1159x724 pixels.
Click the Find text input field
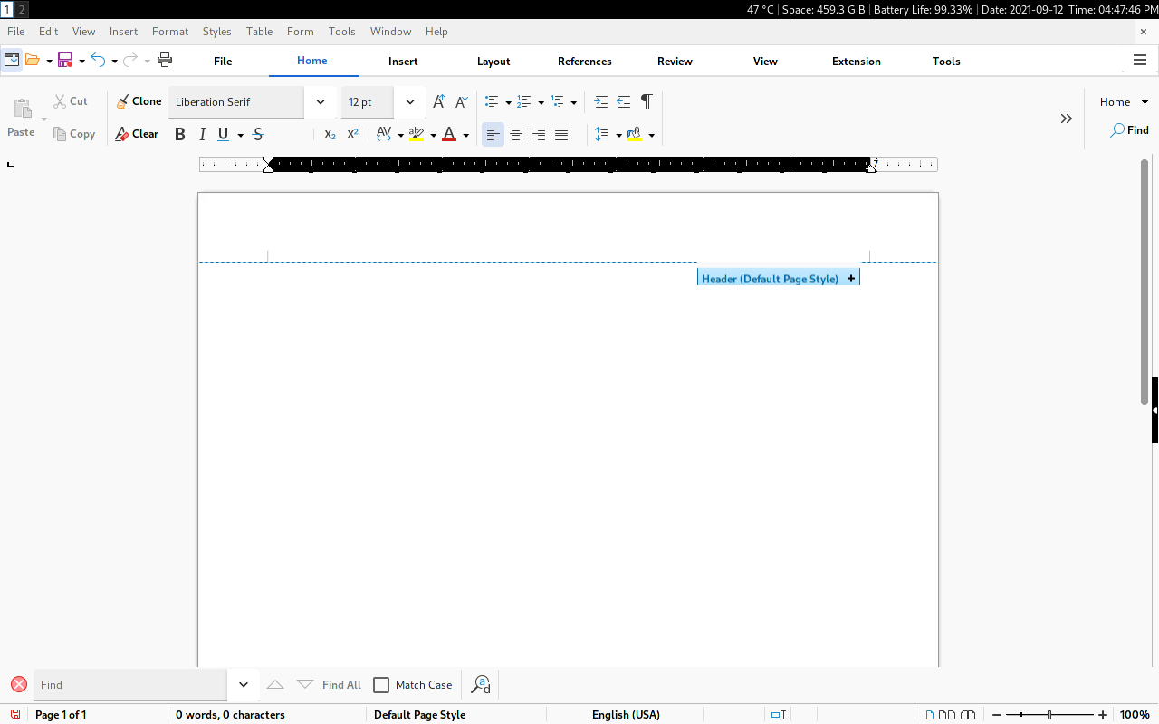point(130,685)
